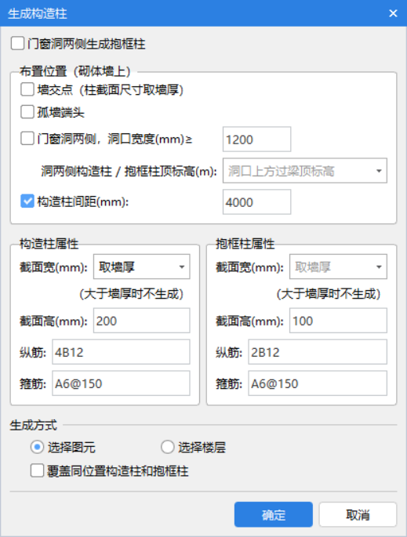
Task: Confirm with the 确定 button
Action: coord(274,514)
